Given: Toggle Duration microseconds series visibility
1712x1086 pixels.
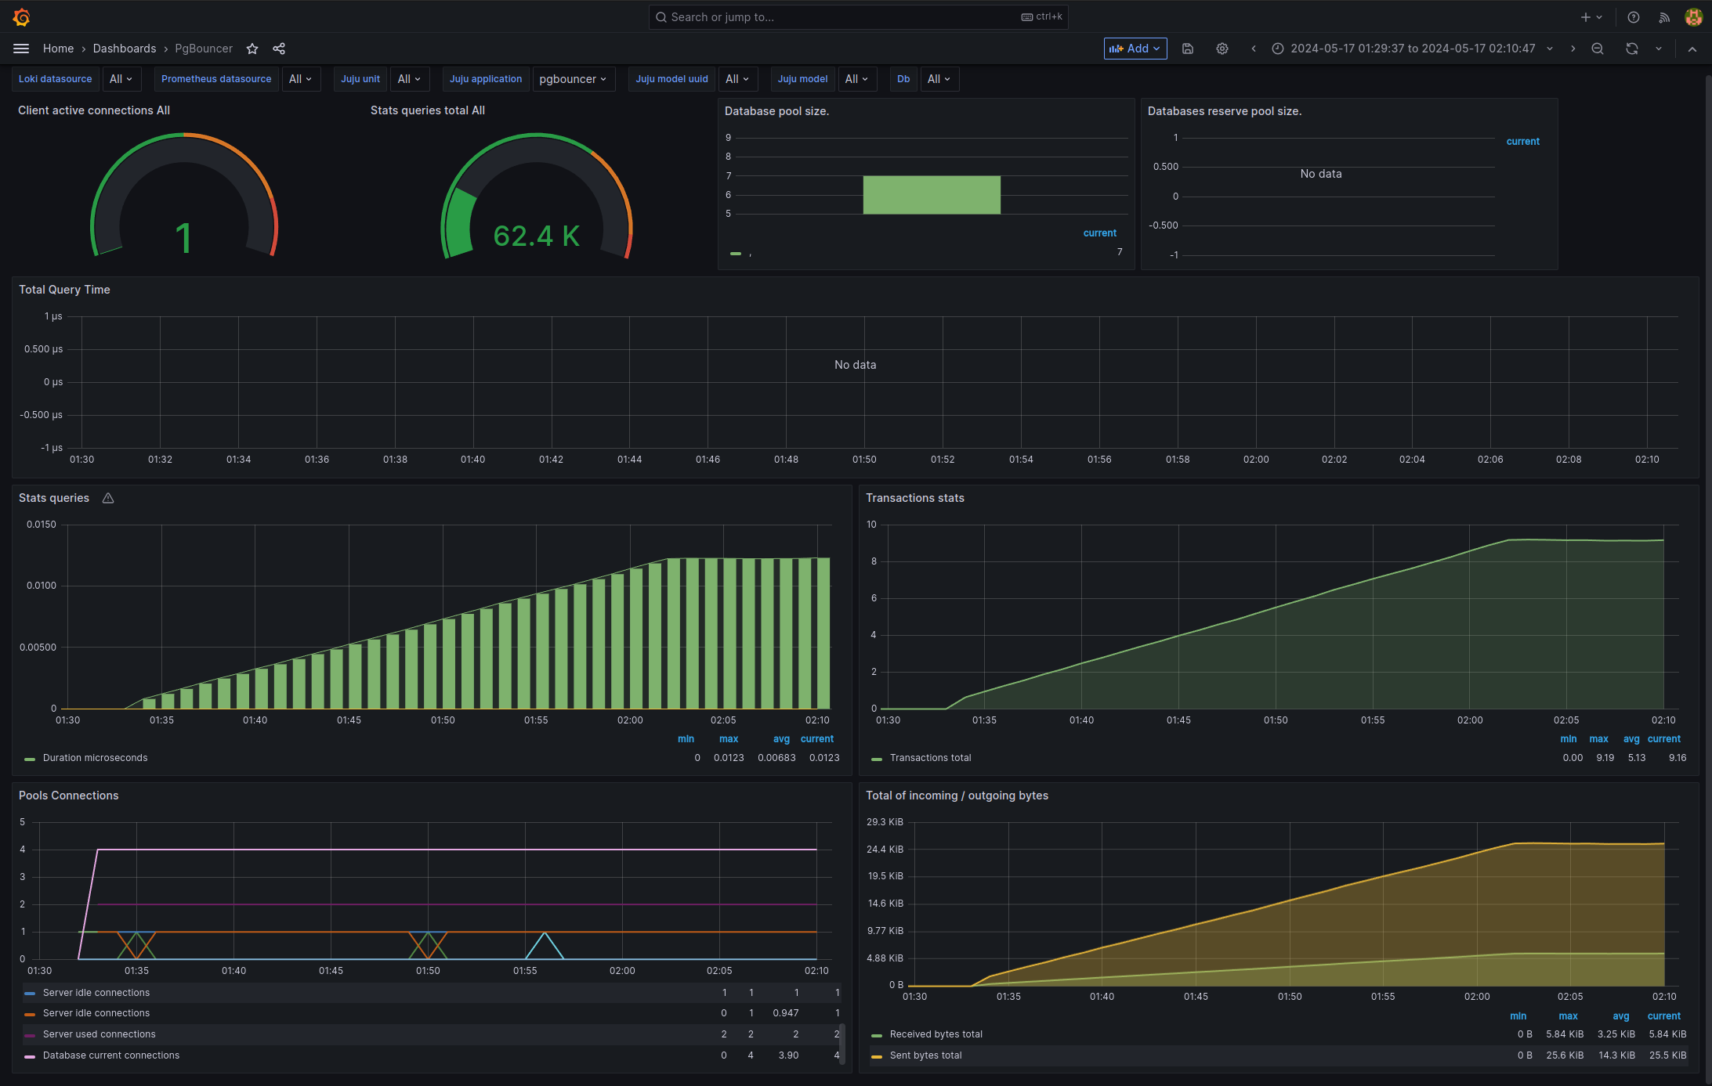Looking at the screenshot, I should point(95,758).
